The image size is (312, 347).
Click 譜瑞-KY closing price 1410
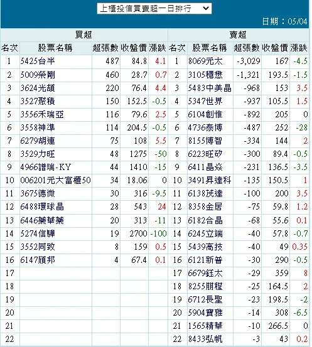pos(138,167)
